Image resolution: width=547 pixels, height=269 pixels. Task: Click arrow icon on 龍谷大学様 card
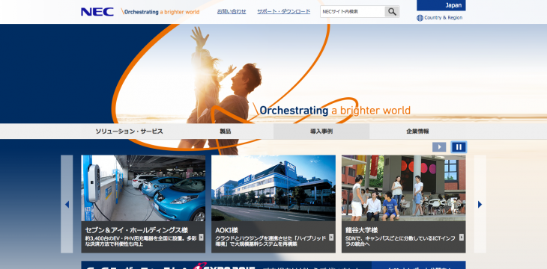(x=462, y=238)
